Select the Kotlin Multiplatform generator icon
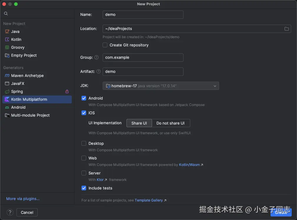The width and height of the screenshot is (297, 220). 7,99
